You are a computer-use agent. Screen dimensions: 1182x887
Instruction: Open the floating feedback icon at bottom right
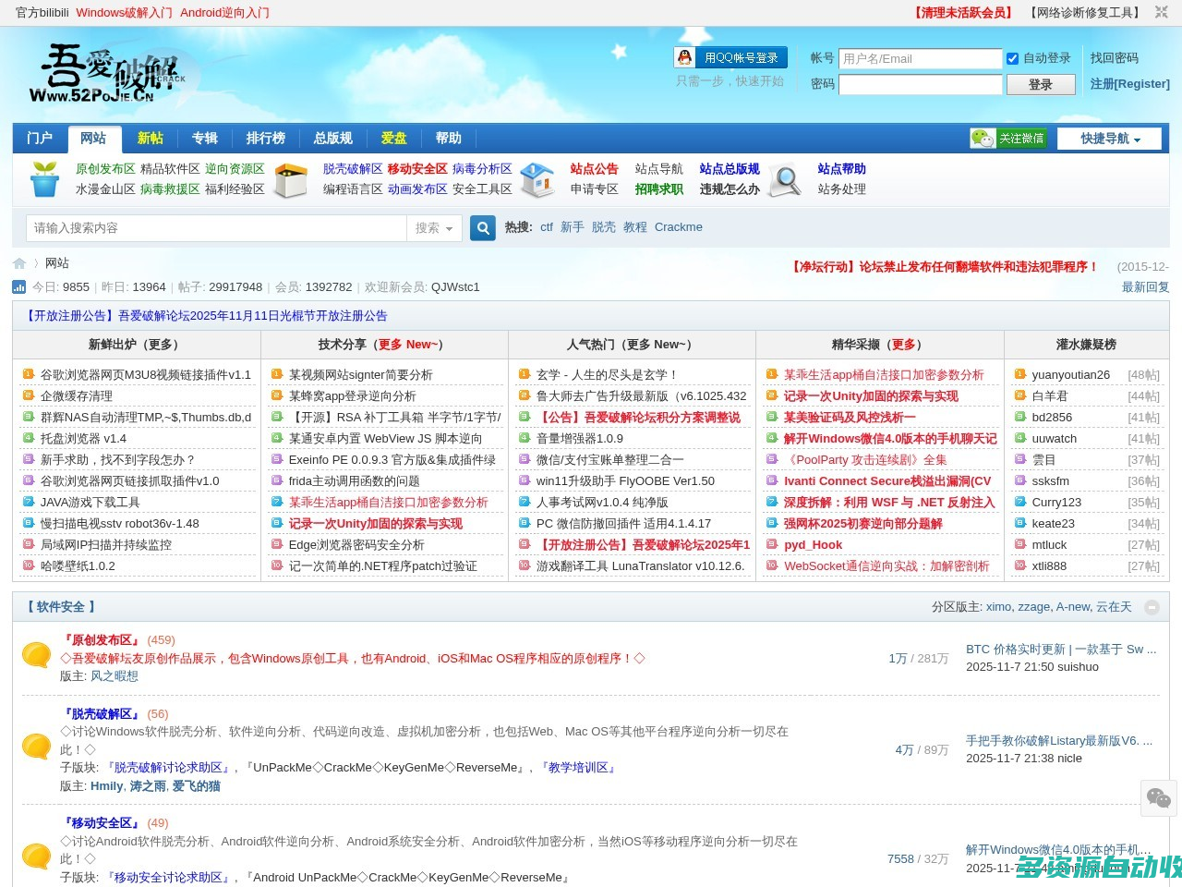(1159, 798)
